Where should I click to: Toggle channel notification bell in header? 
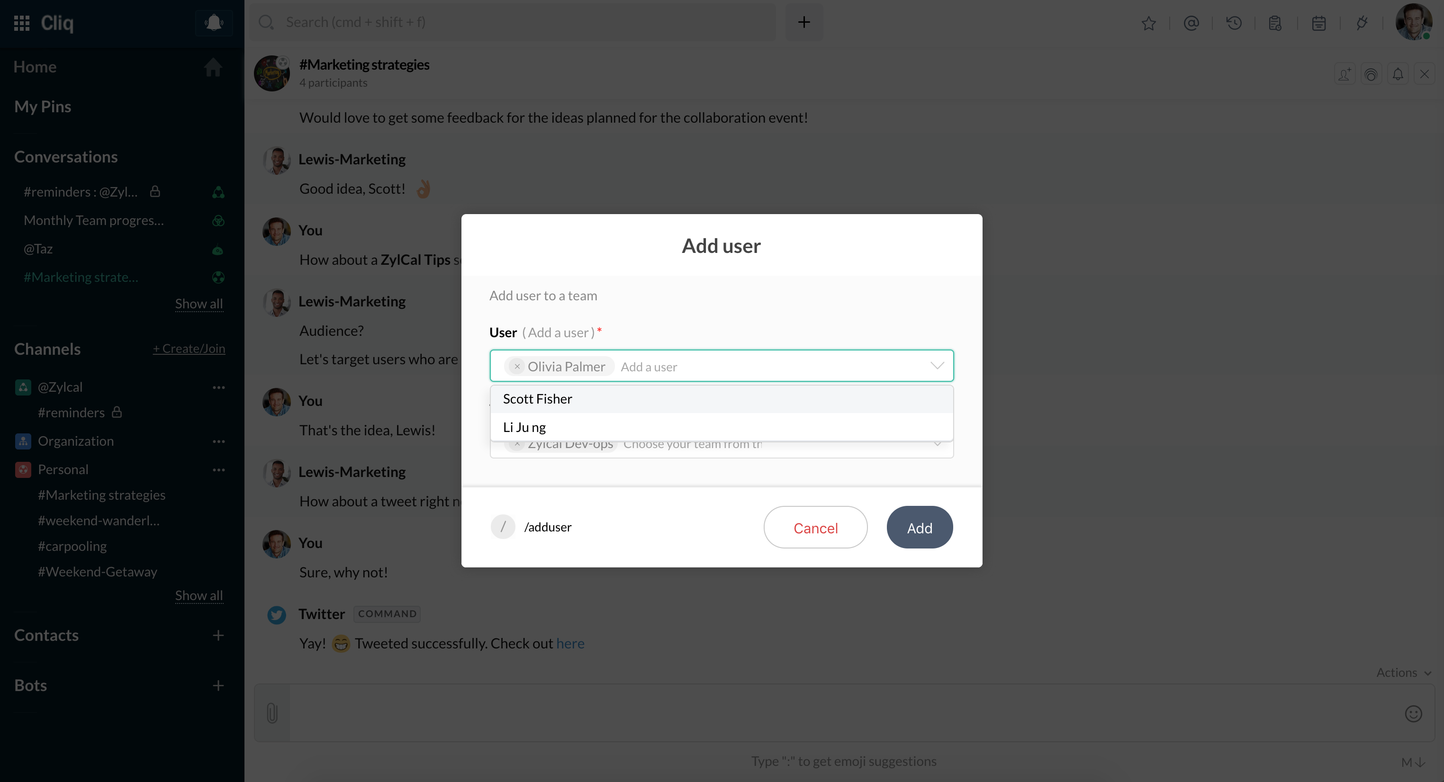point(1398,74)
